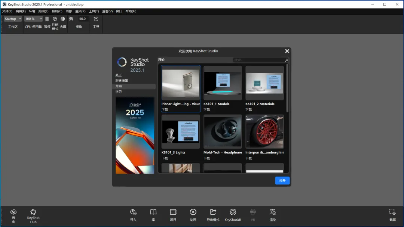Viewport: 404px width, 227px height.
Task: Click the KeyShot Studio 2025.1 logo
Action: click(x=133, y=65)
